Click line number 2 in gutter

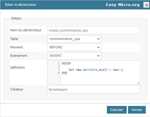pyautogui.click(x=58, y=67)
